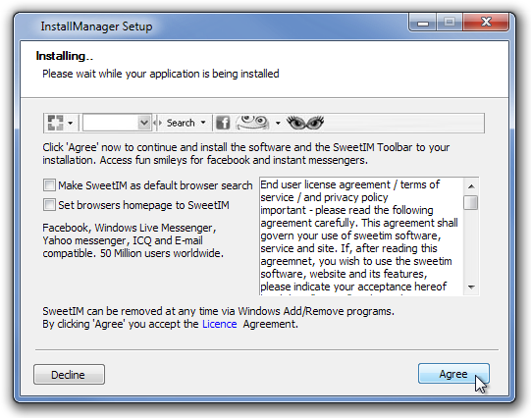Screen dimensions: 531x418
Task: Check Set browsers homepage to SweetIM
Action: tap(49, 205)
